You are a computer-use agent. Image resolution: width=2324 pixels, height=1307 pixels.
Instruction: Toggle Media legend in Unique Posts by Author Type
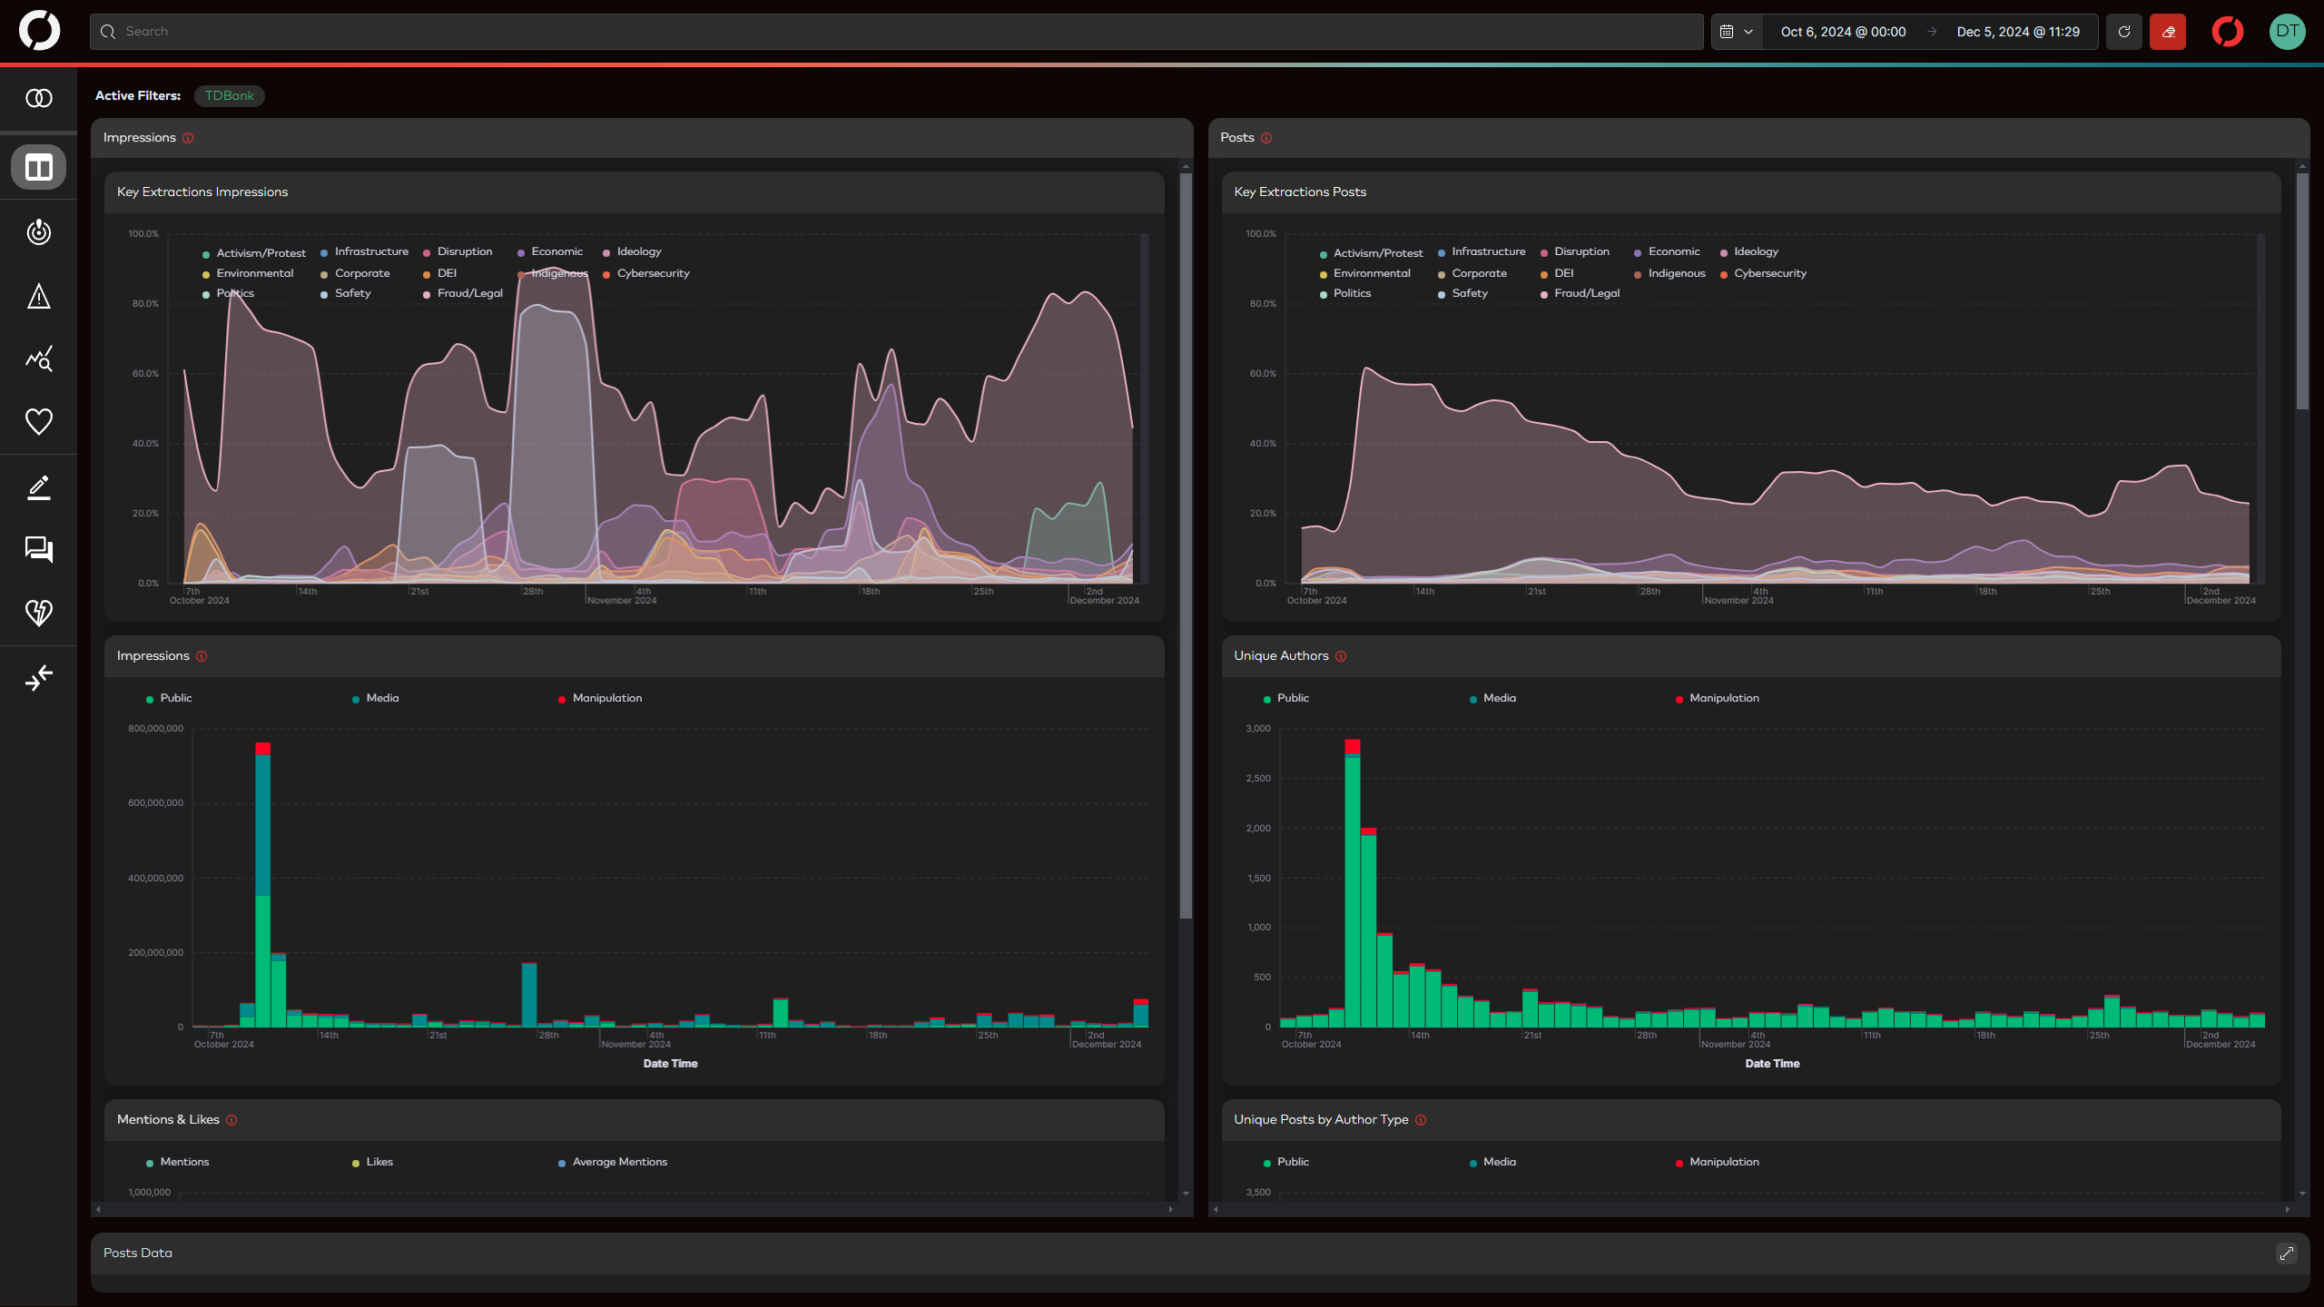[x=1492, y=1162]
